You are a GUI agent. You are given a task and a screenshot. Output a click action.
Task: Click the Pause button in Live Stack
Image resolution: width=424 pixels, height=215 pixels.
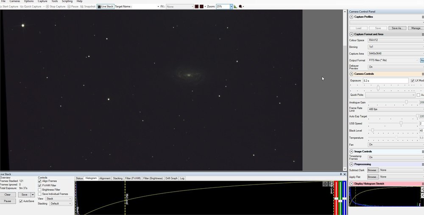pos(8,201)
